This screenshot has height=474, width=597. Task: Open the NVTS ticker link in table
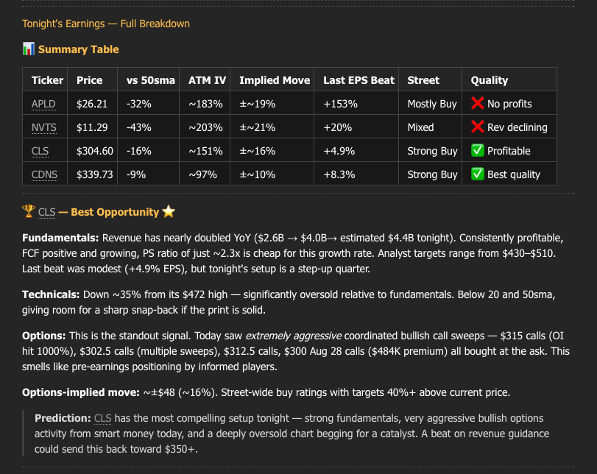(43, 127)
